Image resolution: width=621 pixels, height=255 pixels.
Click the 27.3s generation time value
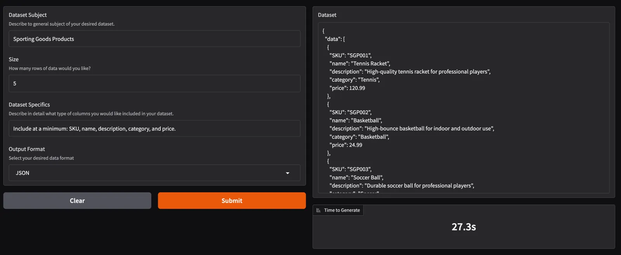[x=464, y=227]
